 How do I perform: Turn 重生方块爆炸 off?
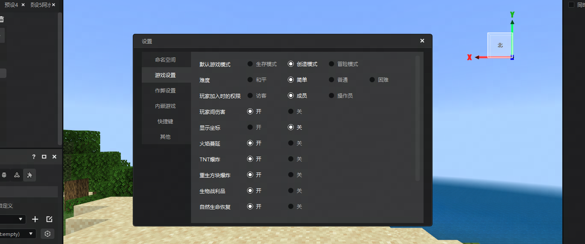click(x=291, y=175)
